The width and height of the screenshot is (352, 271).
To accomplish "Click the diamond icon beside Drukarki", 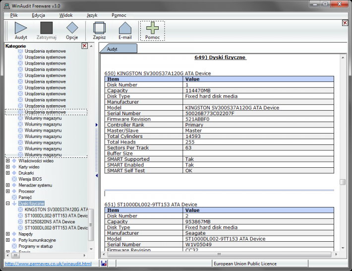I will 14,173.
